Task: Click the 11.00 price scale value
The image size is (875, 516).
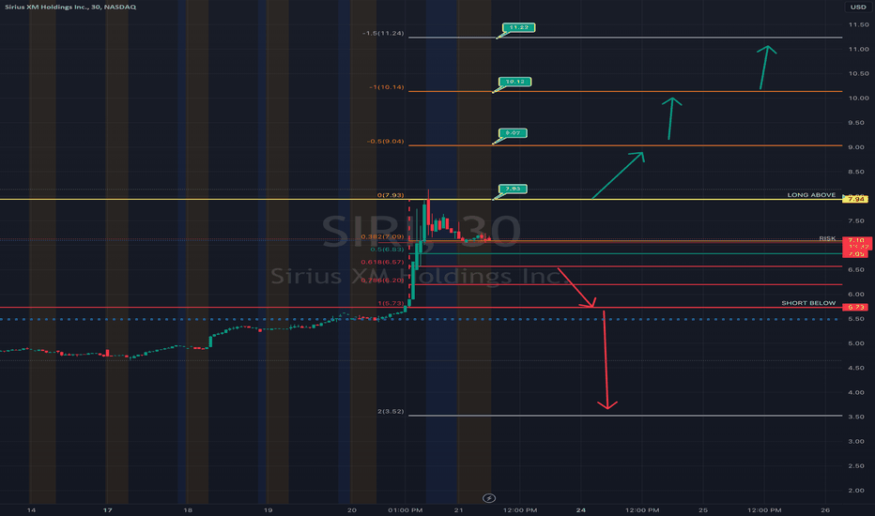Action: click(858, 49)
